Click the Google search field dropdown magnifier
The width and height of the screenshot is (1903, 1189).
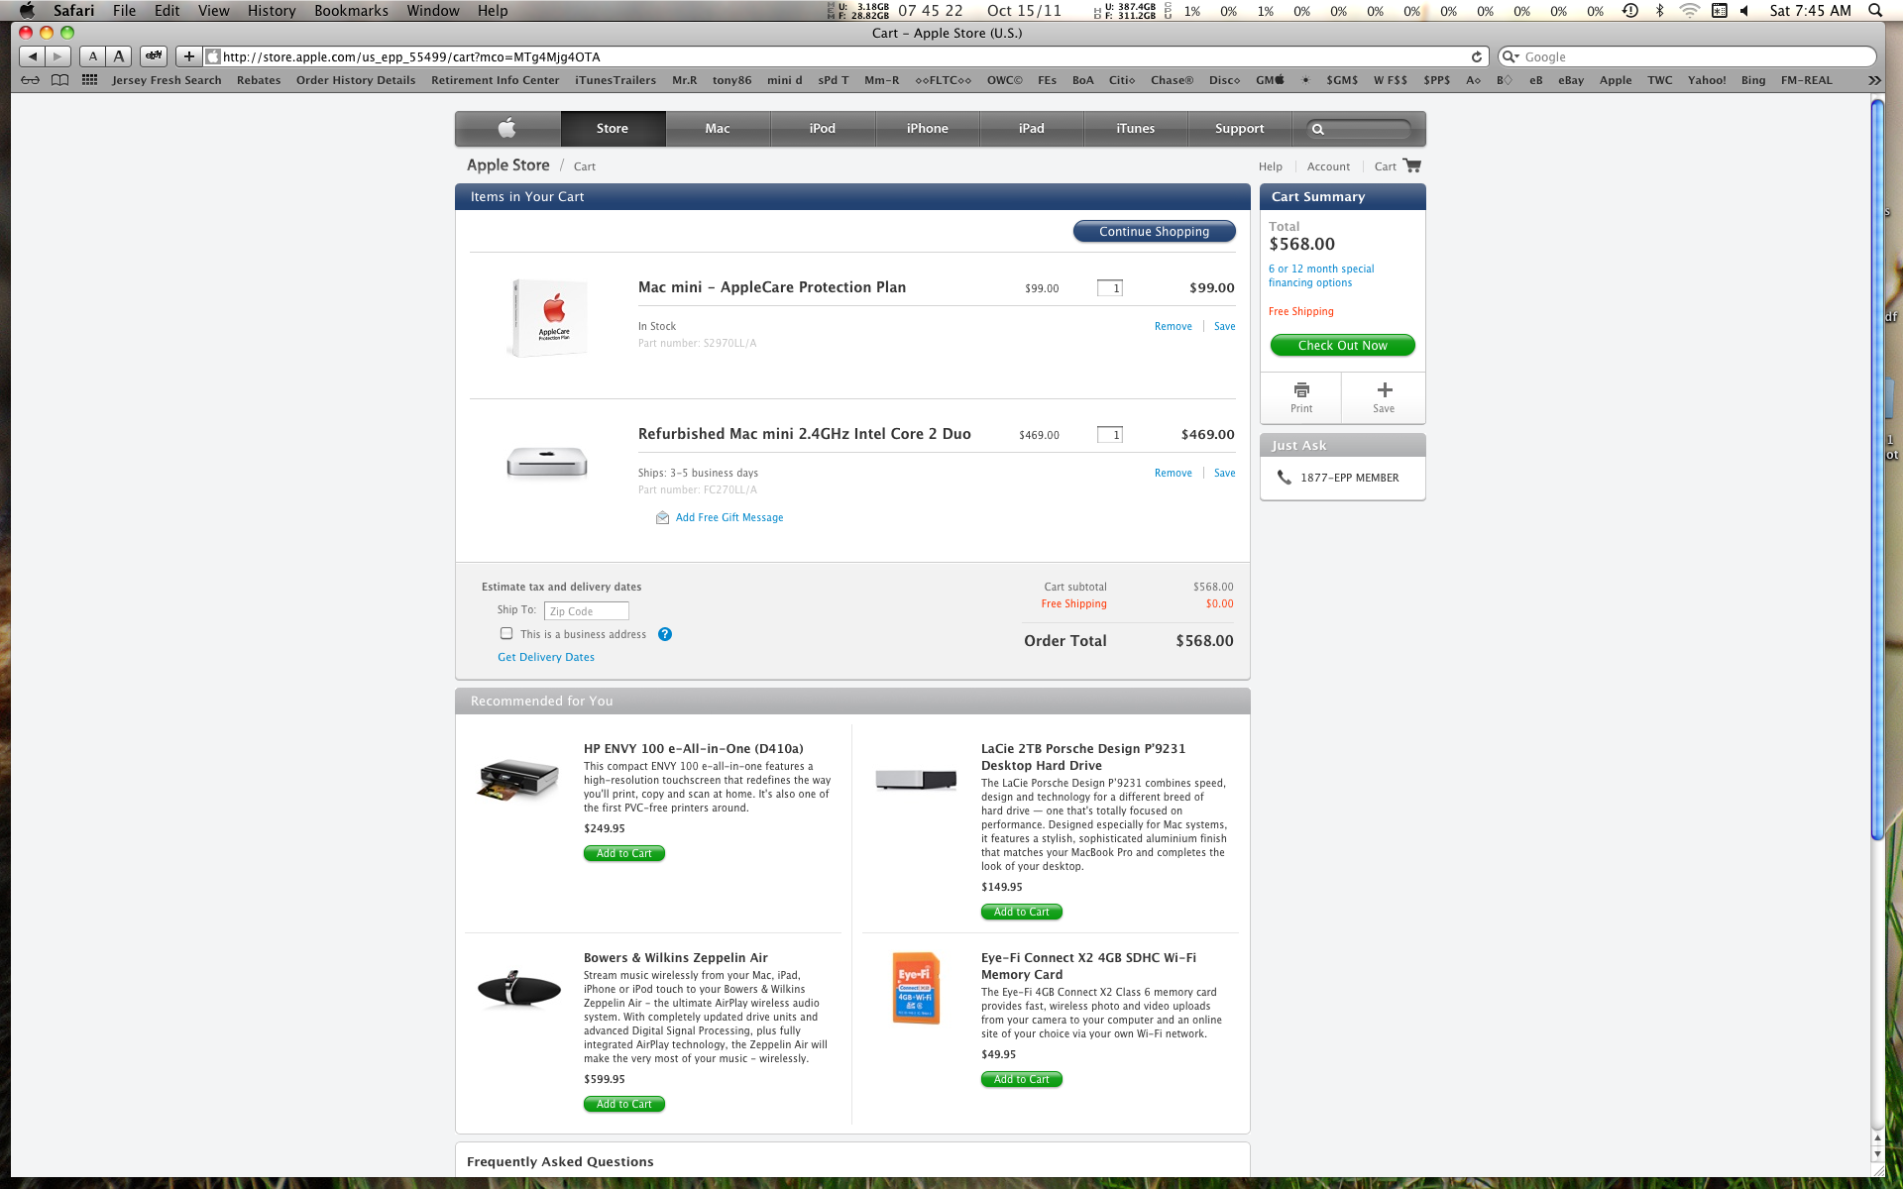pos(1511,57)
